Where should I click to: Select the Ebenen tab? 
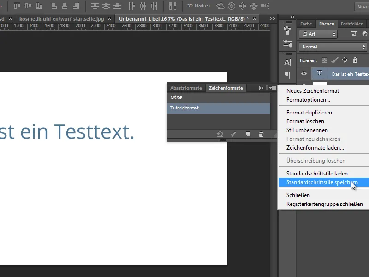(x=327, y=24)
